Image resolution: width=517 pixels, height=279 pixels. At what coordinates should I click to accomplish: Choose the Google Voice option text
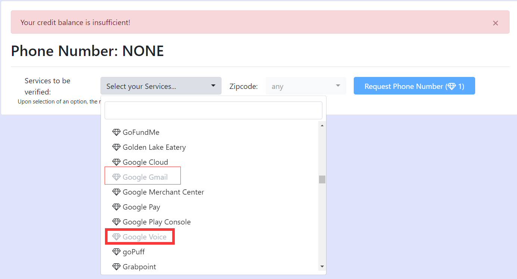pos(145,237)
